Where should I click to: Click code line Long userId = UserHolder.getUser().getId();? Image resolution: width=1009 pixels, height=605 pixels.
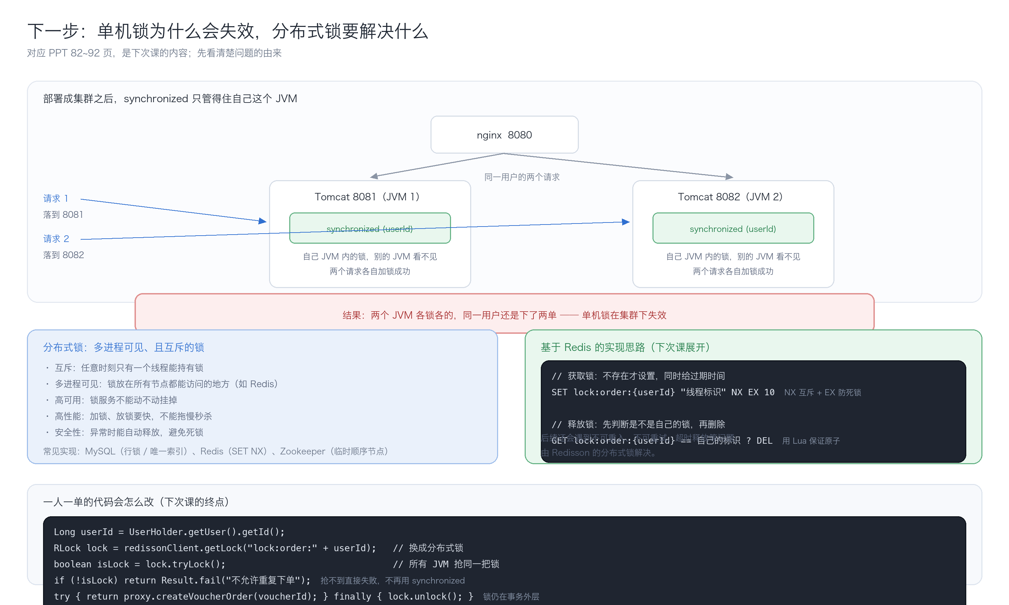click(x=169, y=532)
